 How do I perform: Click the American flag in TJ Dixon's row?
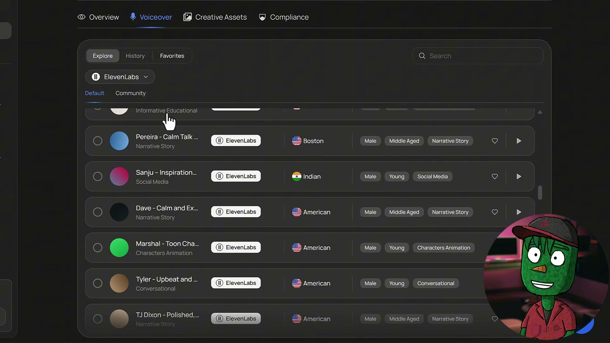click(x=296, y=319)
